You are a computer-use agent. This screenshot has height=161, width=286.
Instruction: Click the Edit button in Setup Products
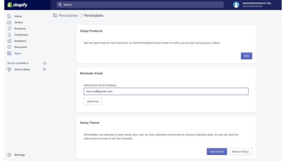click(x=246, y=56)
